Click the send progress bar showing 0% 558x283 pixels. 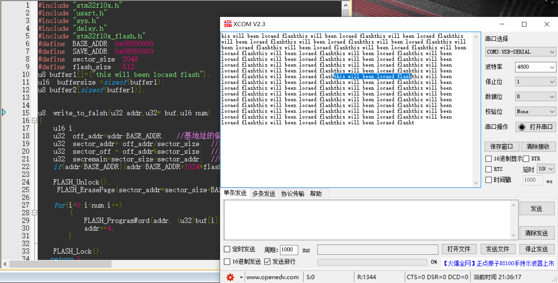(x=373, y=262)
